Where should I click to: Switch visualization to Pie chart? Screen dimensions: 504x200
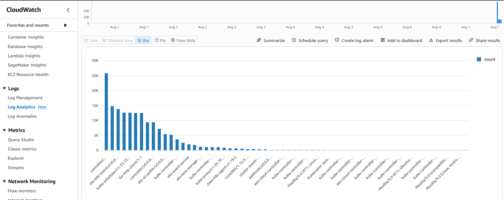coord(160,40)
